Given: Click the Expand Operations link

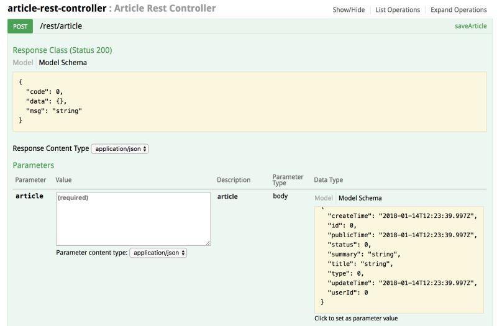Looking at the screenshot, I should [x=458, y=10].
